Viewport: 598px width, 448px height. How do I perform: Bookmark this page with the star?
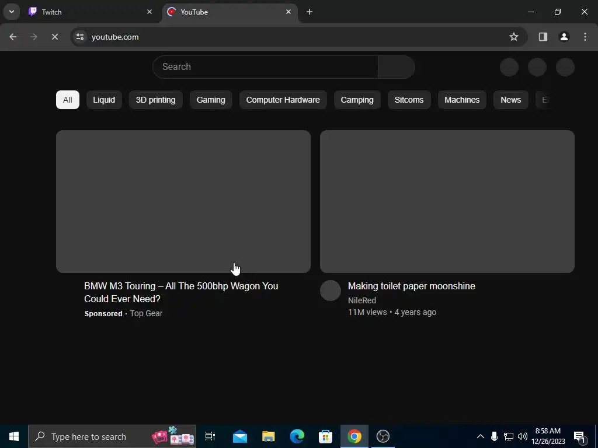[514, 37]
